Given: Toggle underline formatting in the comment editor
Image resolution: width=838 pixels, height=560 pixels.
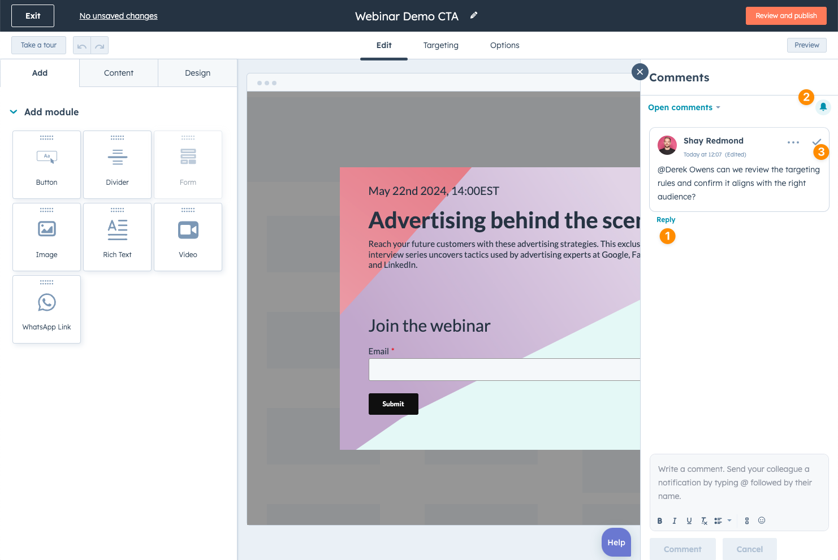Looking at the screenshot, I should point(689,521).
